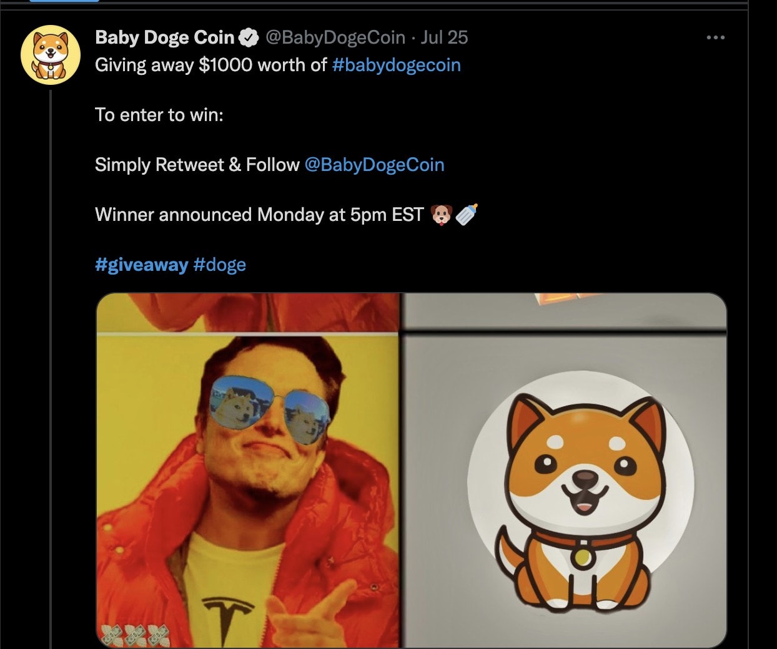Click the attached giveaway image to enlarge
The width and height of the screenshot is (777, 649).
(x=411, y=471)
